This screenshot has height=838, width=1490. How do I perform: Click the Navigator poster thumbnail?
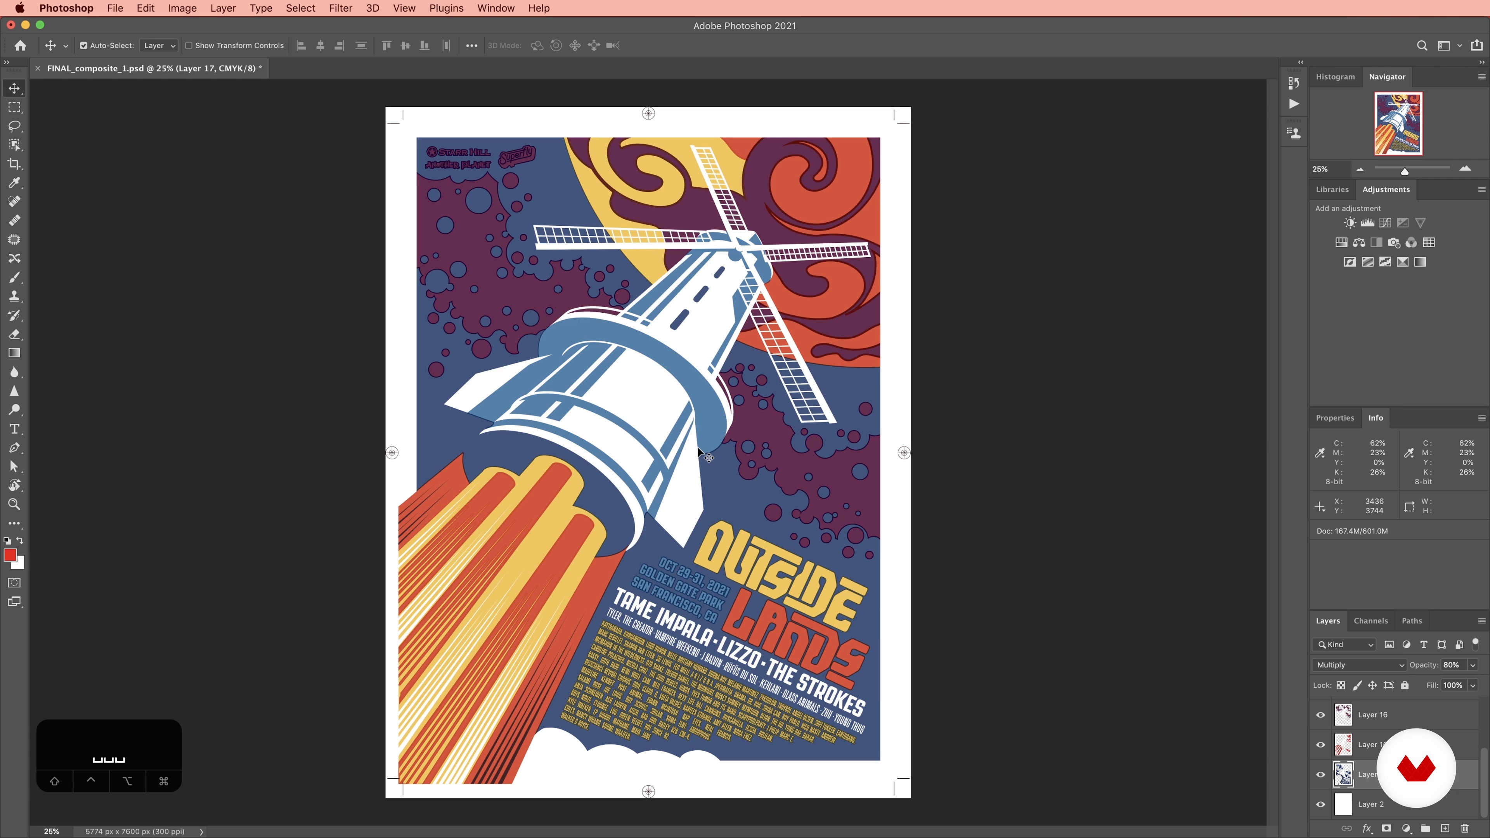click(x=1398, y=124)
